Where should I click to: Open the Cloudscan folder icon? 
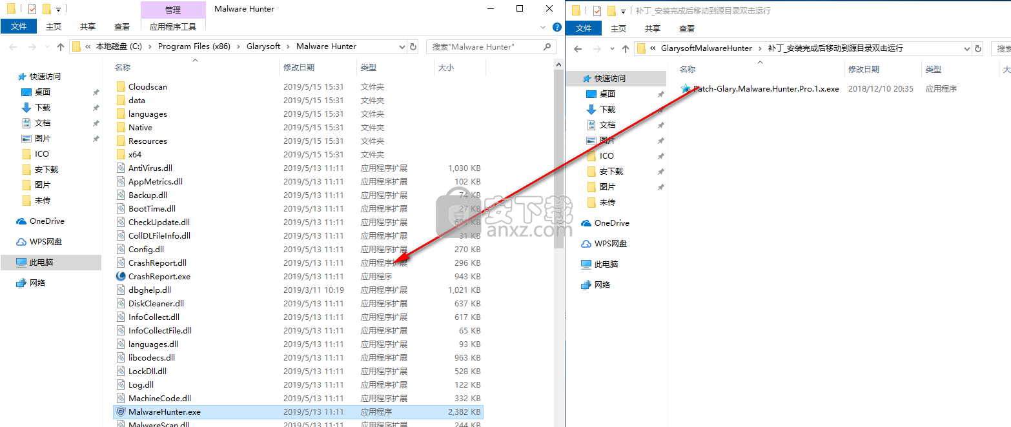[x=121, y=86]
